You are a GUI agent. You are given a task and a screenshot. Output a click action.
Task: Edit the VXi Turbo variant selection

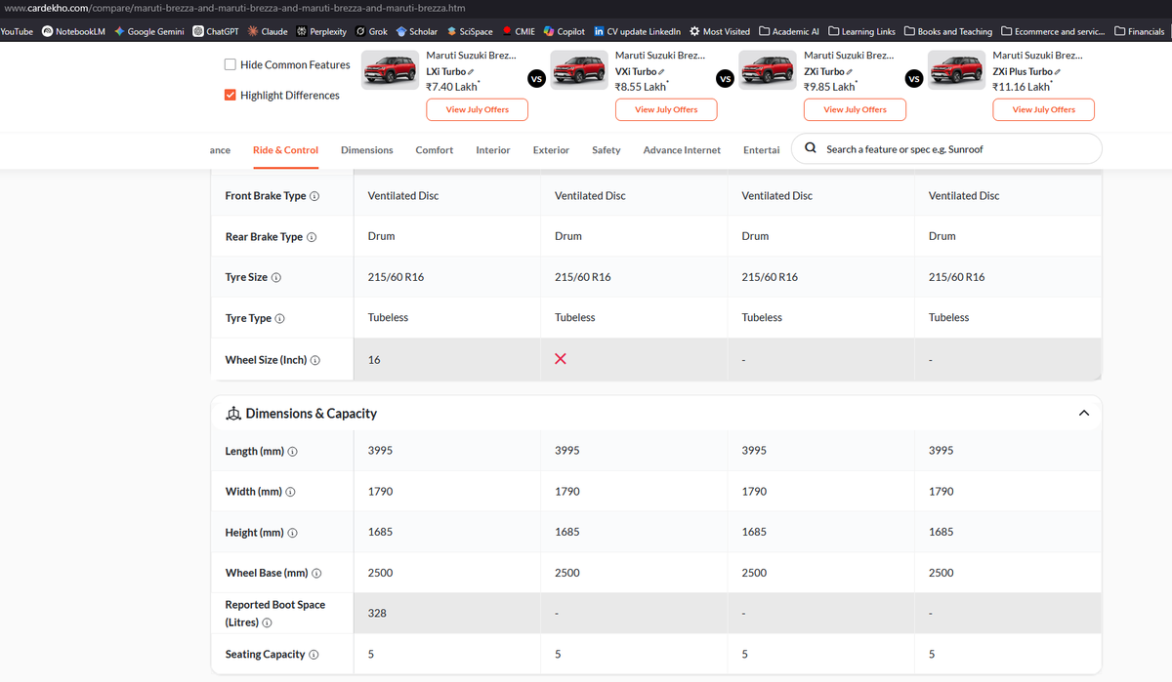(x=662, y=72)
